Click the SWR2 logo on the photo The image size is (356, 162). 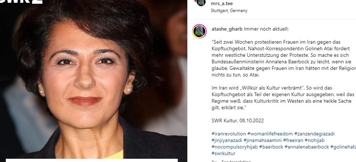click(21, 1)
